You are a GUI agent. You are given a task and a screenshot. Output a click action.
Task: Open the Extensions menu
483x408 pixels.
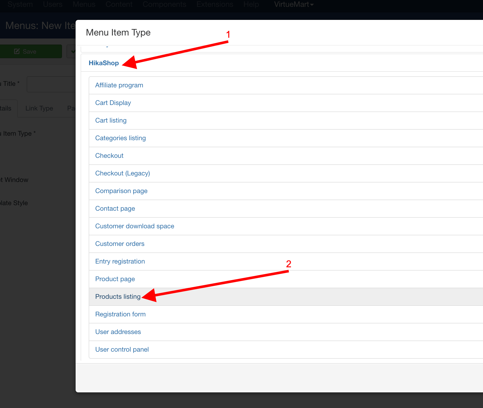click(x=215, y=4)
